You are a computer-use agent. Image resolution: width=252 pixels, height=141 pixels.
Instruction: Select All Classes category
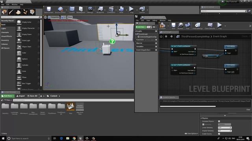pos(5,48)
